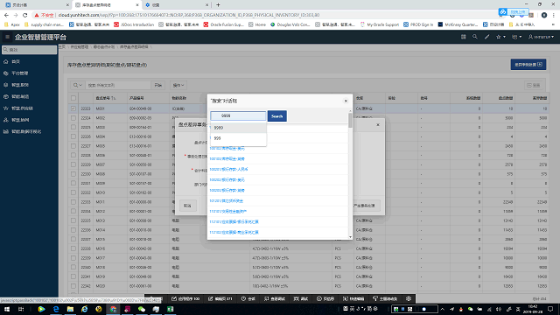Open Application 100 in developer toolbar

[185, 298]
